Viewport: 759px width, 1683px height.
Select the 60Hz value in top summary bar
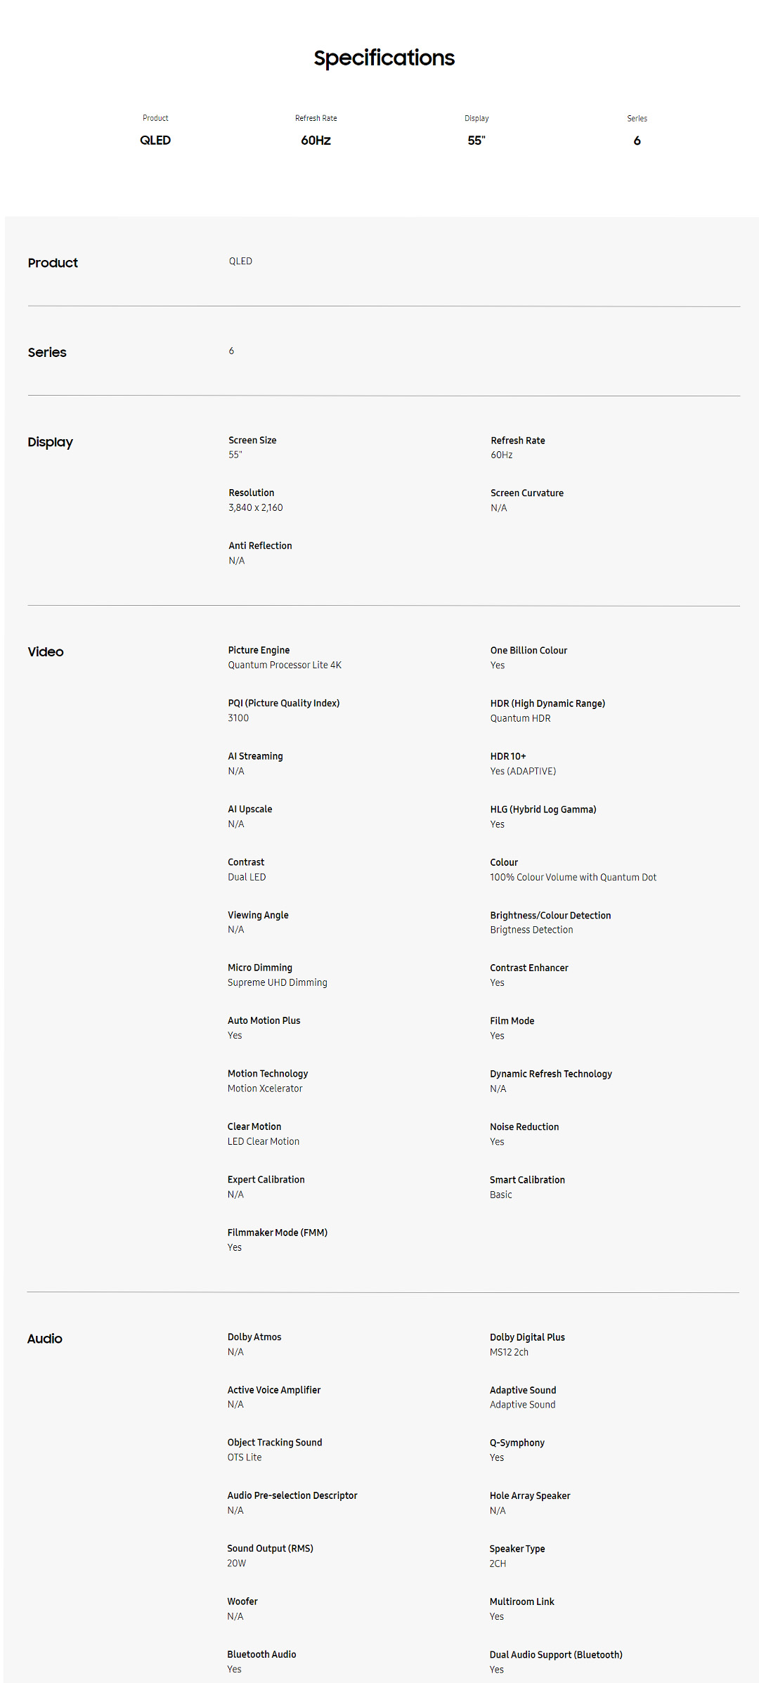point(316,141)
